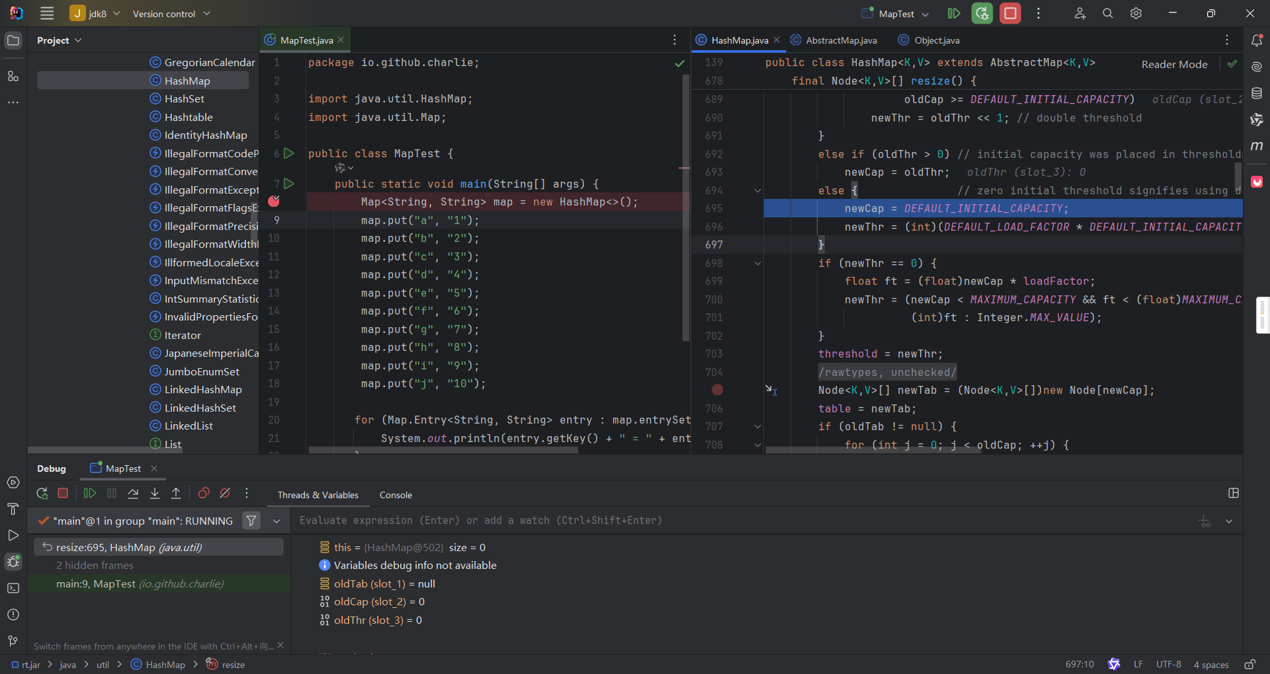Screen dimensions: 1270x674
Task: Focus the Evaluate expression input field
Action: (741, 521)
